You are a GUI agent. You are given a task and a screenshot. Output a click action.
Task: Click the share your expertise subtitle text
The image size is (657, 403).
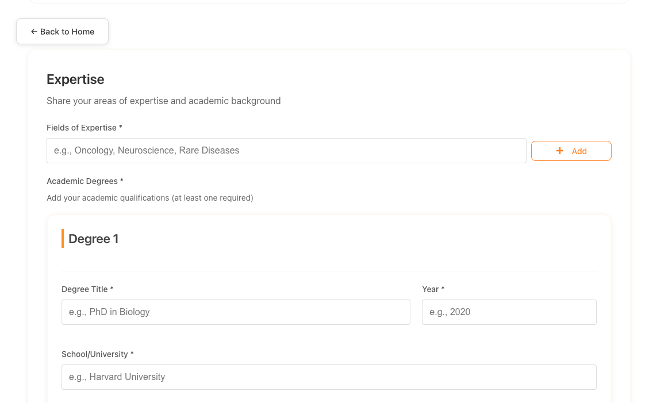pyautogui.click(x=164, y=101)
